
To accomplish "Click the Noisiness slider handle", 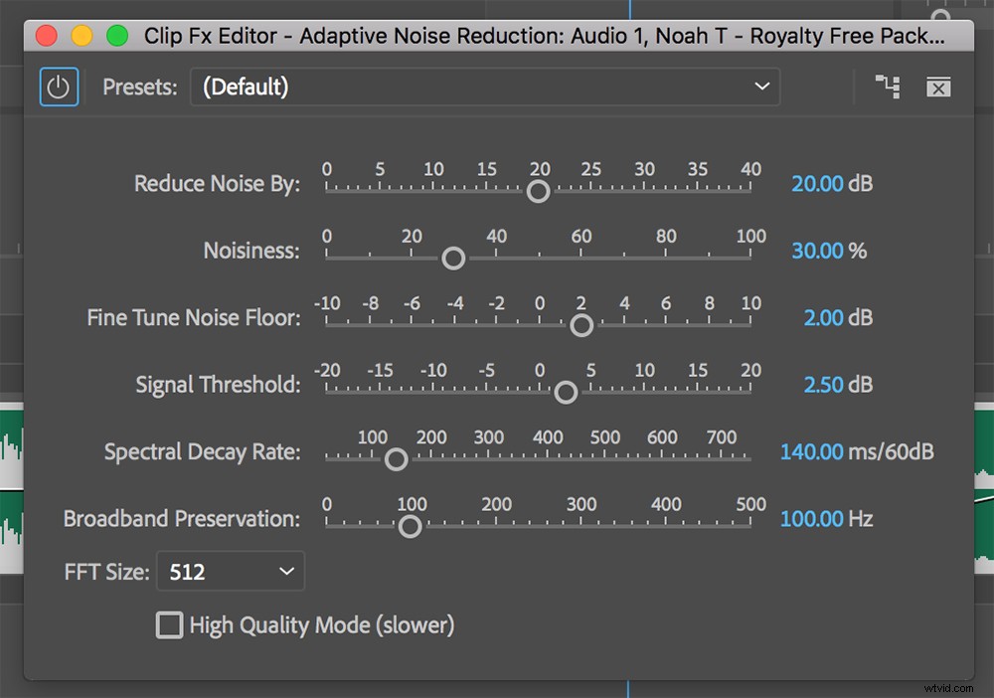I will tap(453, 258).
